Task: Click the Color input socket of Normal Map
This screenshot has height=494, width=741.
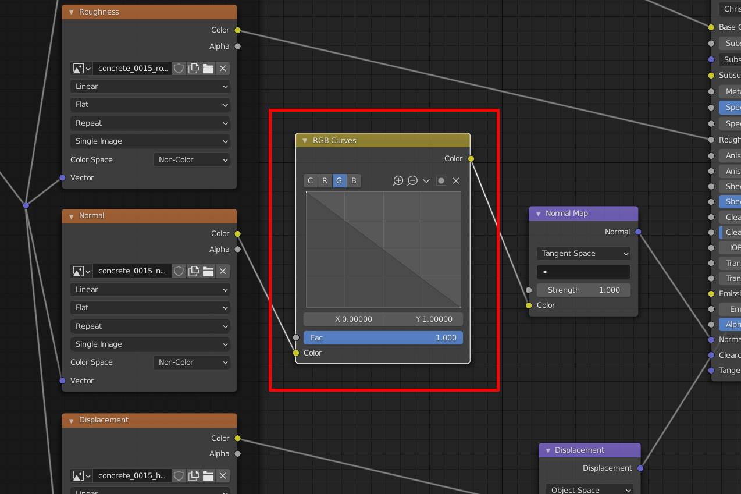Action: (529, 305)
